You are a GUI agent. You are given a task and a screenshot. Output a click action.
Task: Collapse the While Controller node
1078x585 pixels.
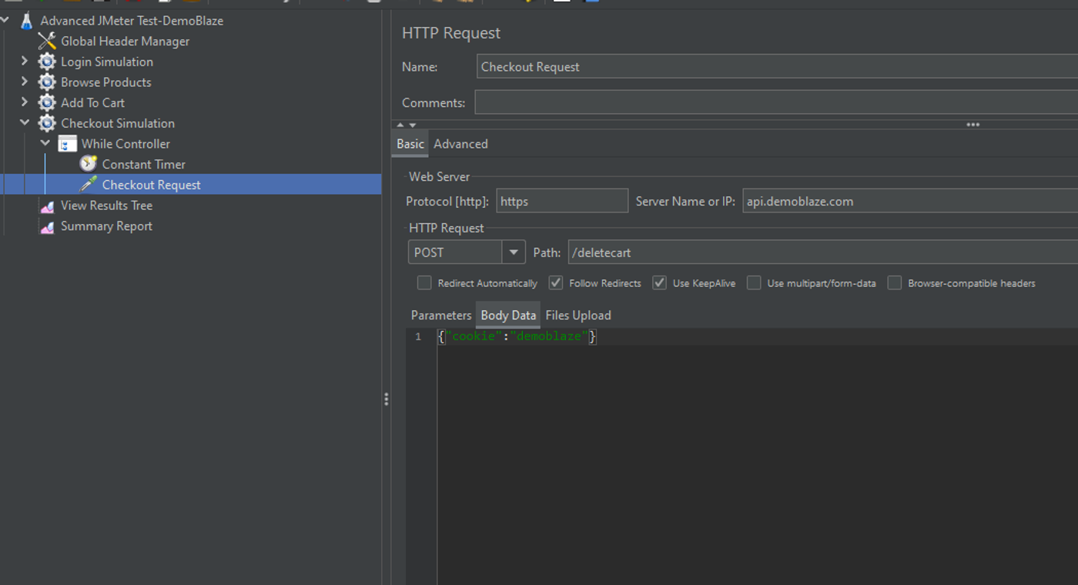pyautogui.click(x=45, y=144)
